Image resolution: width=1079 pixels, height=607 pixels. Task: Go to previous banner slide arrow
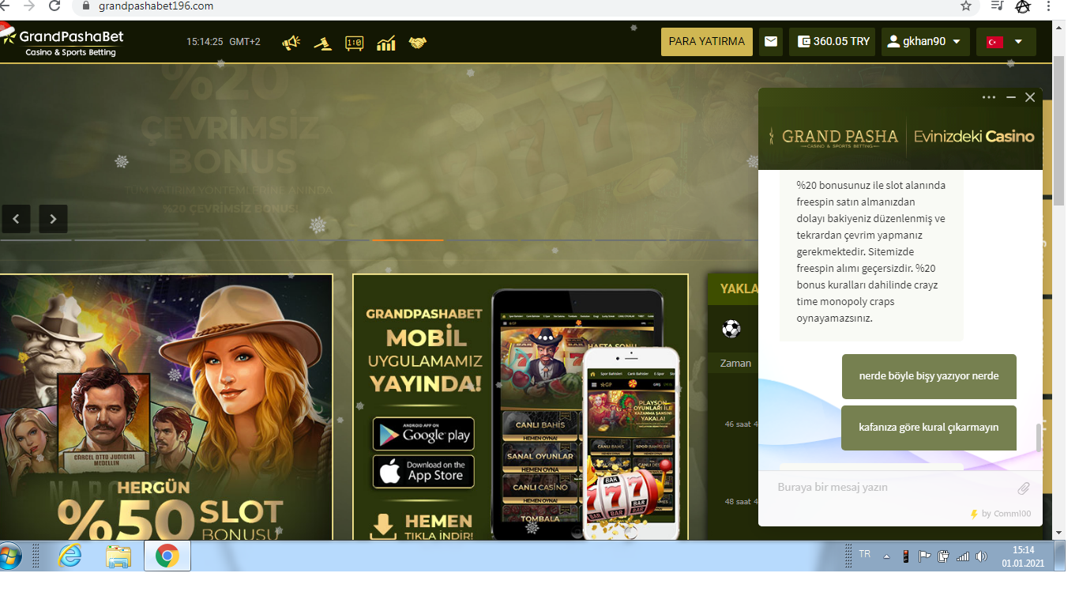pyautogui.click(x=16, y=219)
